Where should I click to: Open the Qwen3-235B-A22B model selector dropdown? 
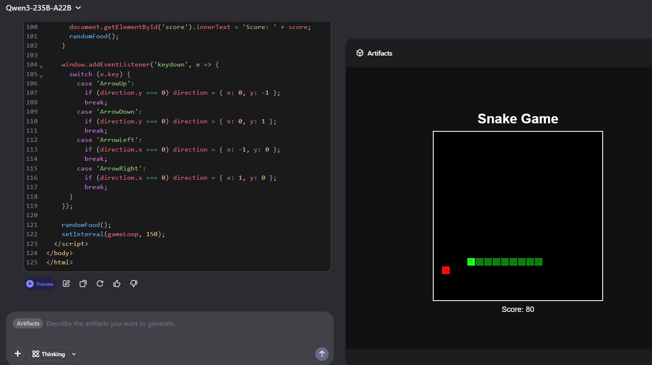coord(43,8)
